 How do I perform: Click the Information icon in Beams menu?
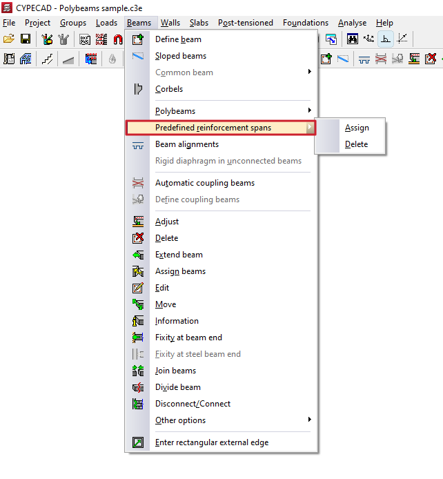click(x=138, y=321)
